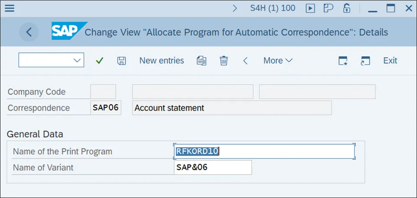Click the Exit button
The height and width of the screenshot is (198, 417).
[x=390, y=61]
